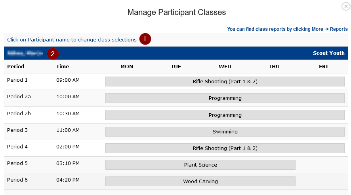Select the Period 2b Programming class bar

point(225,115)
